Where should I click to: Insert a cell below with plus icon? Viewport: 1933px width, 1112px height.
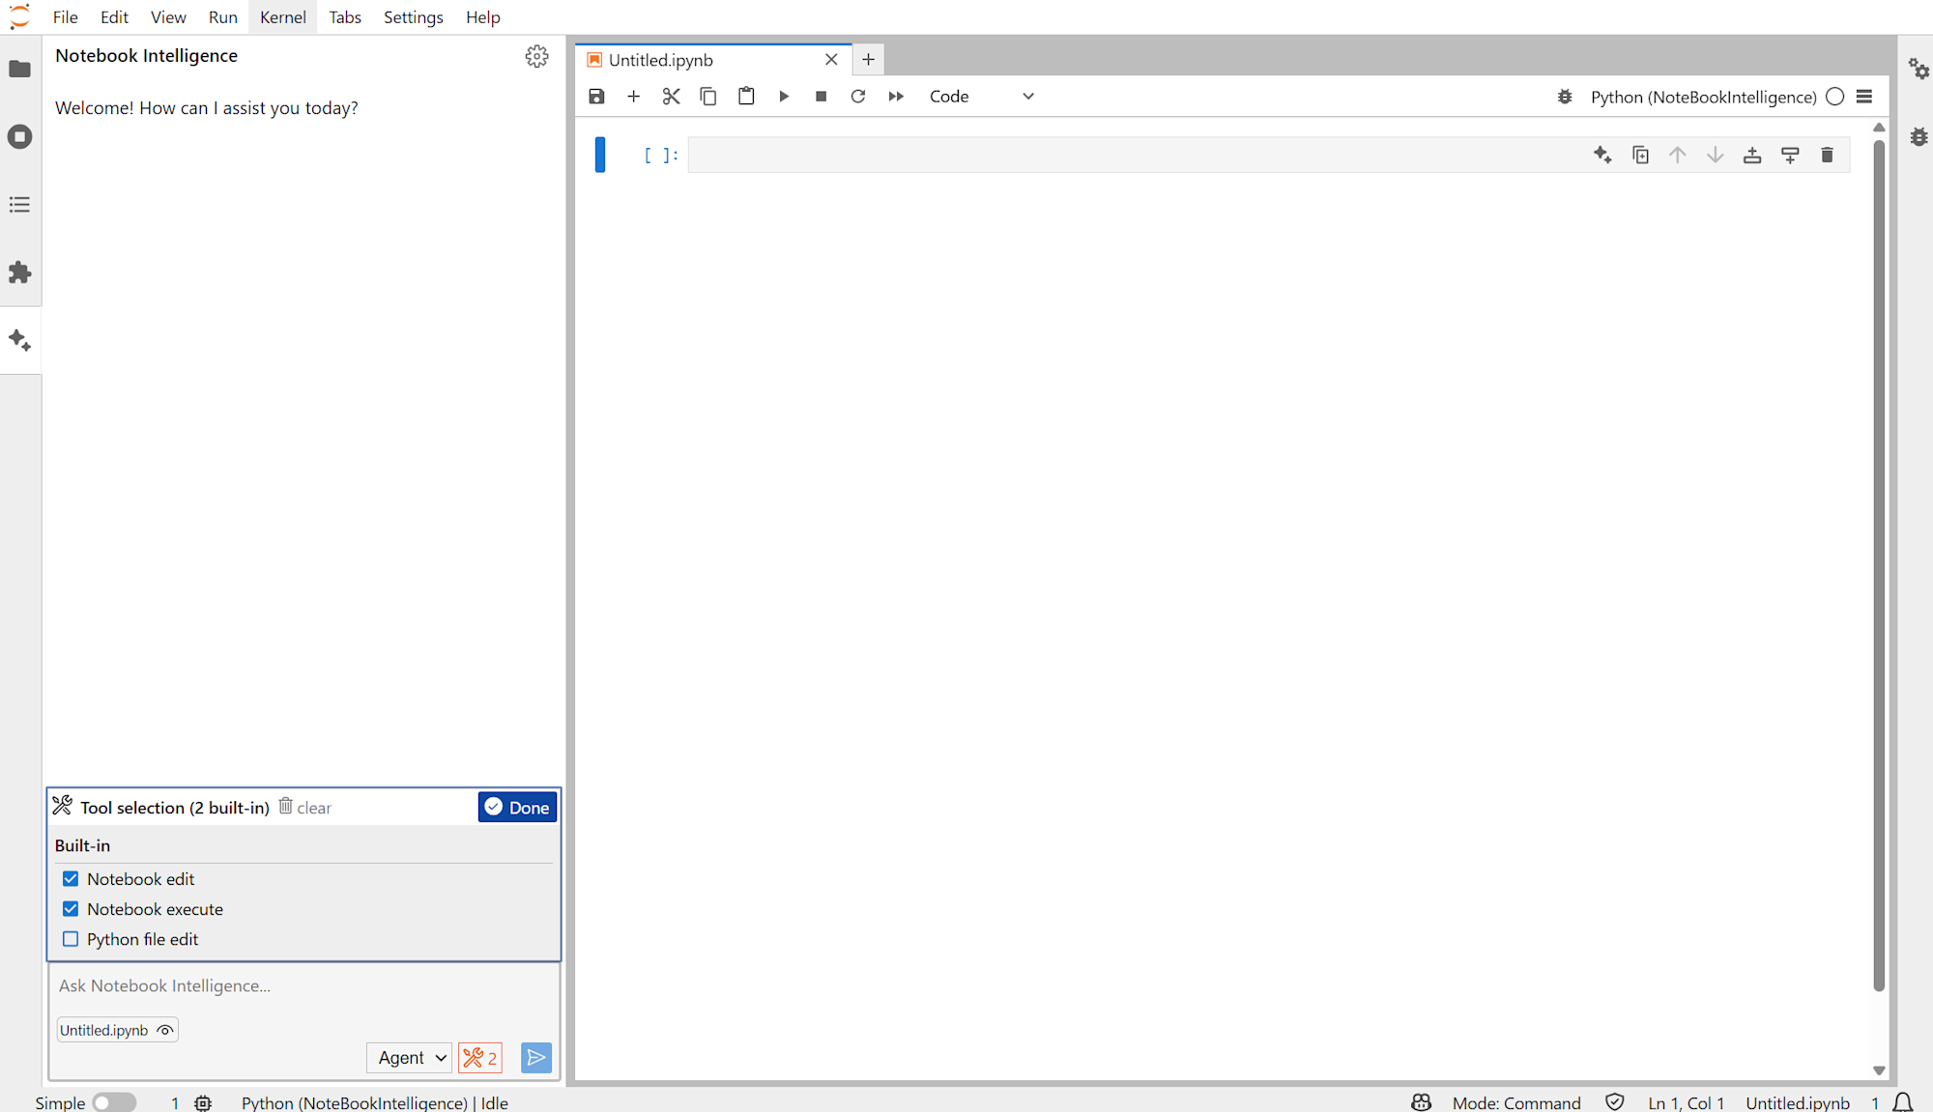point(633,97)
